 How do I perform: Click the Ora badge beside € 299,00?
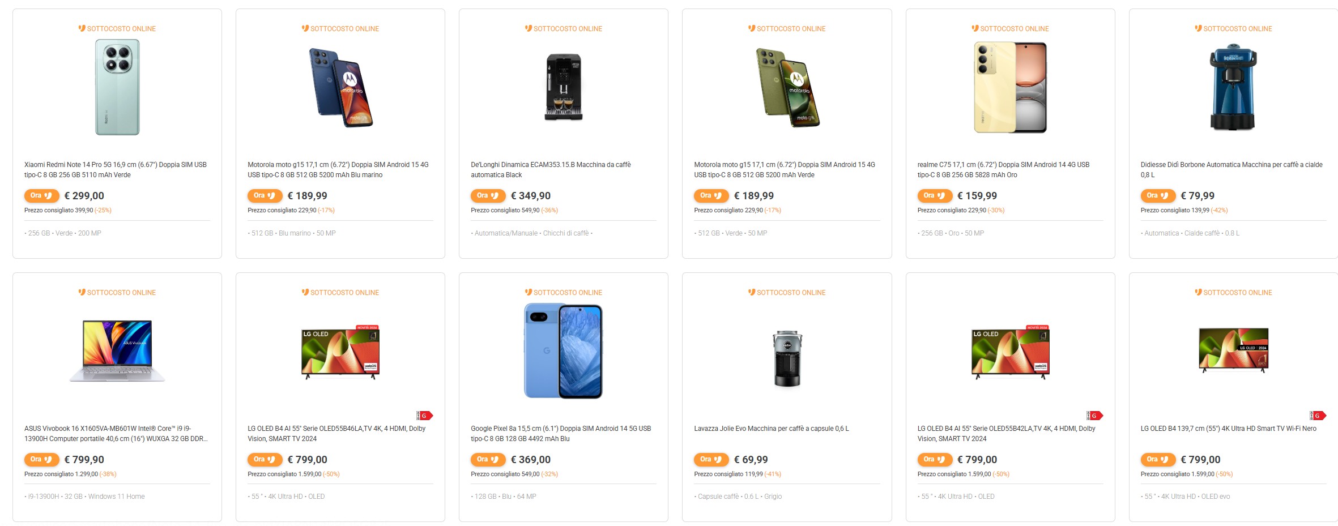(41, 196)
